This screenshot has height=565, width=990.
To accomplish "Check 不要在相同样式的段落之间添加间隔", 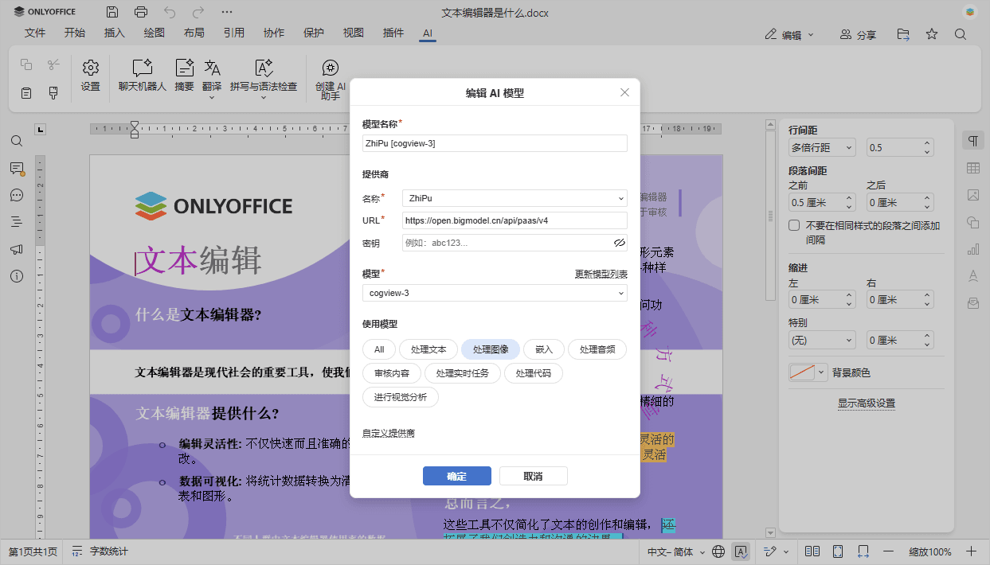I will (x=793, y=224).
